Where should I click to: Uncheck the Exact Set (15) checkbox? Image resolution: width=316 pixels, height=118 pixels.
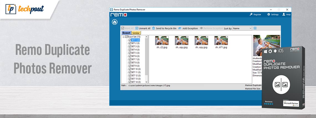tap(126, 37)
